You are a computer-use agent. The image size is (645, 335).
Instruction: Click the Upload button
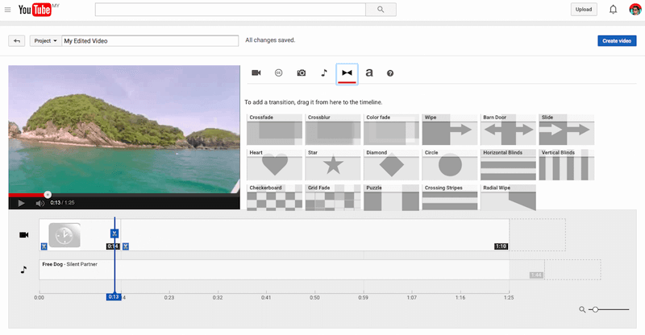[584, 10]
